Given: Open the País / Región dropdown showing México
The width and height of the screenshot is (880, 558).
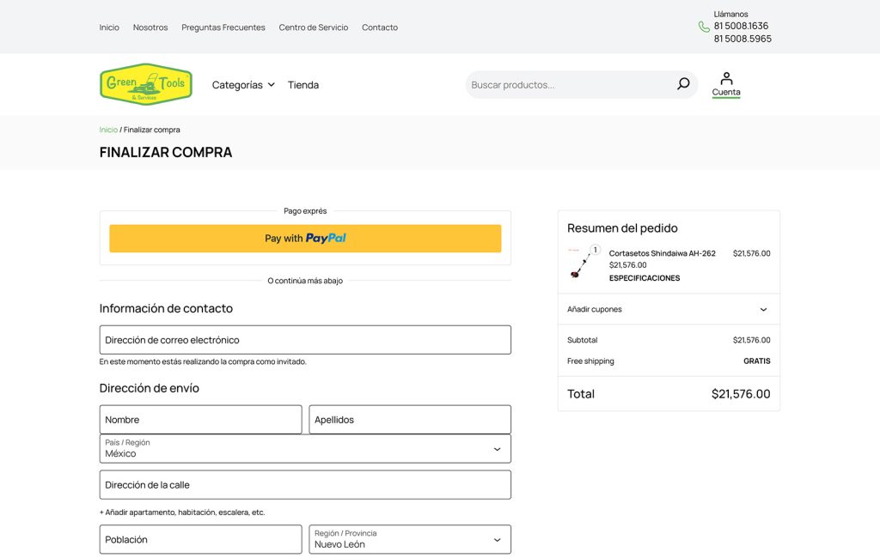Looking at the screenshot, I should point(305,448).
